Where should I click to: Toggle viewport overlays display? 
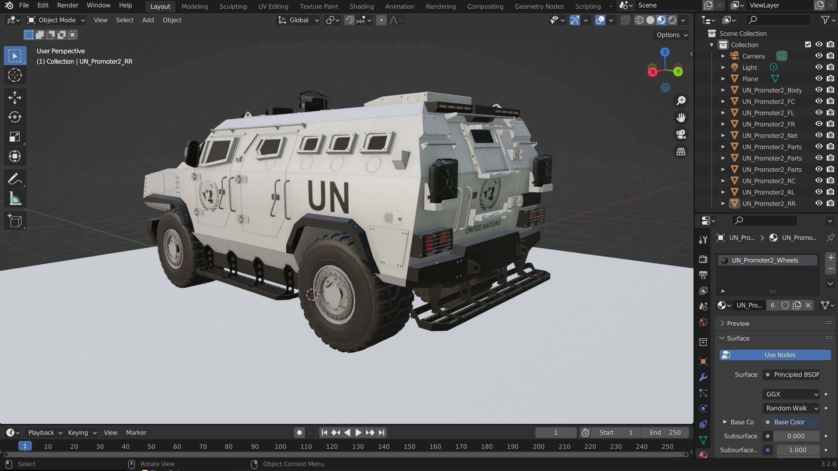[600, 20]
